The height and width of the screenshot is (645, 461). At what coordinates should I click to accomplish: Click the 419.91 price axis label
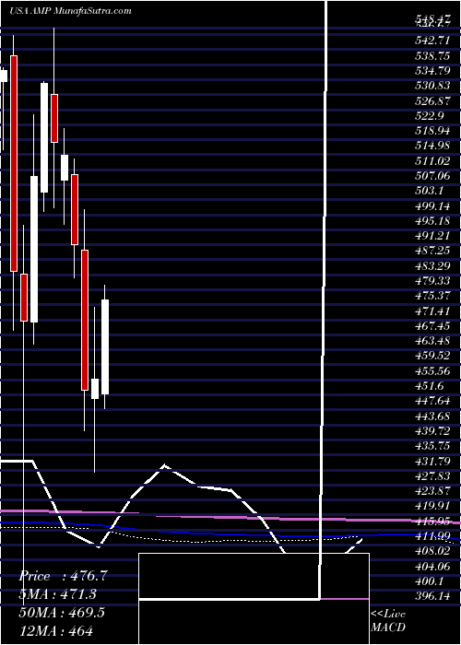pos(433,507)
